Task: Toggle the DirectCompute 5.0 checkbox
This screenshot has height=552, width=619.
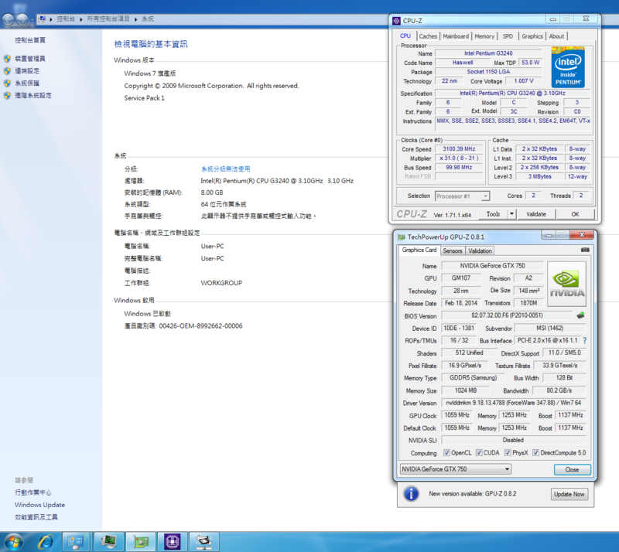Action: coord(535,452)
